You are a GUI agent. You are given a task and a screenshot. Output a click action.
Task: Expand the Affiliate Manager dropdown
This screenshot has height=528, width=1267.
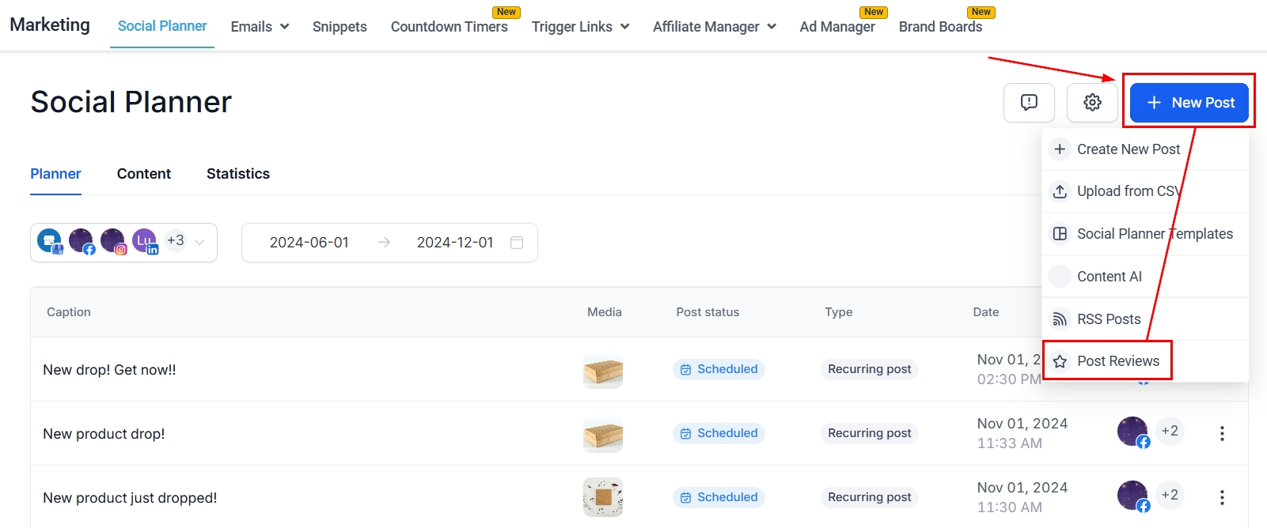click(714, 27)
